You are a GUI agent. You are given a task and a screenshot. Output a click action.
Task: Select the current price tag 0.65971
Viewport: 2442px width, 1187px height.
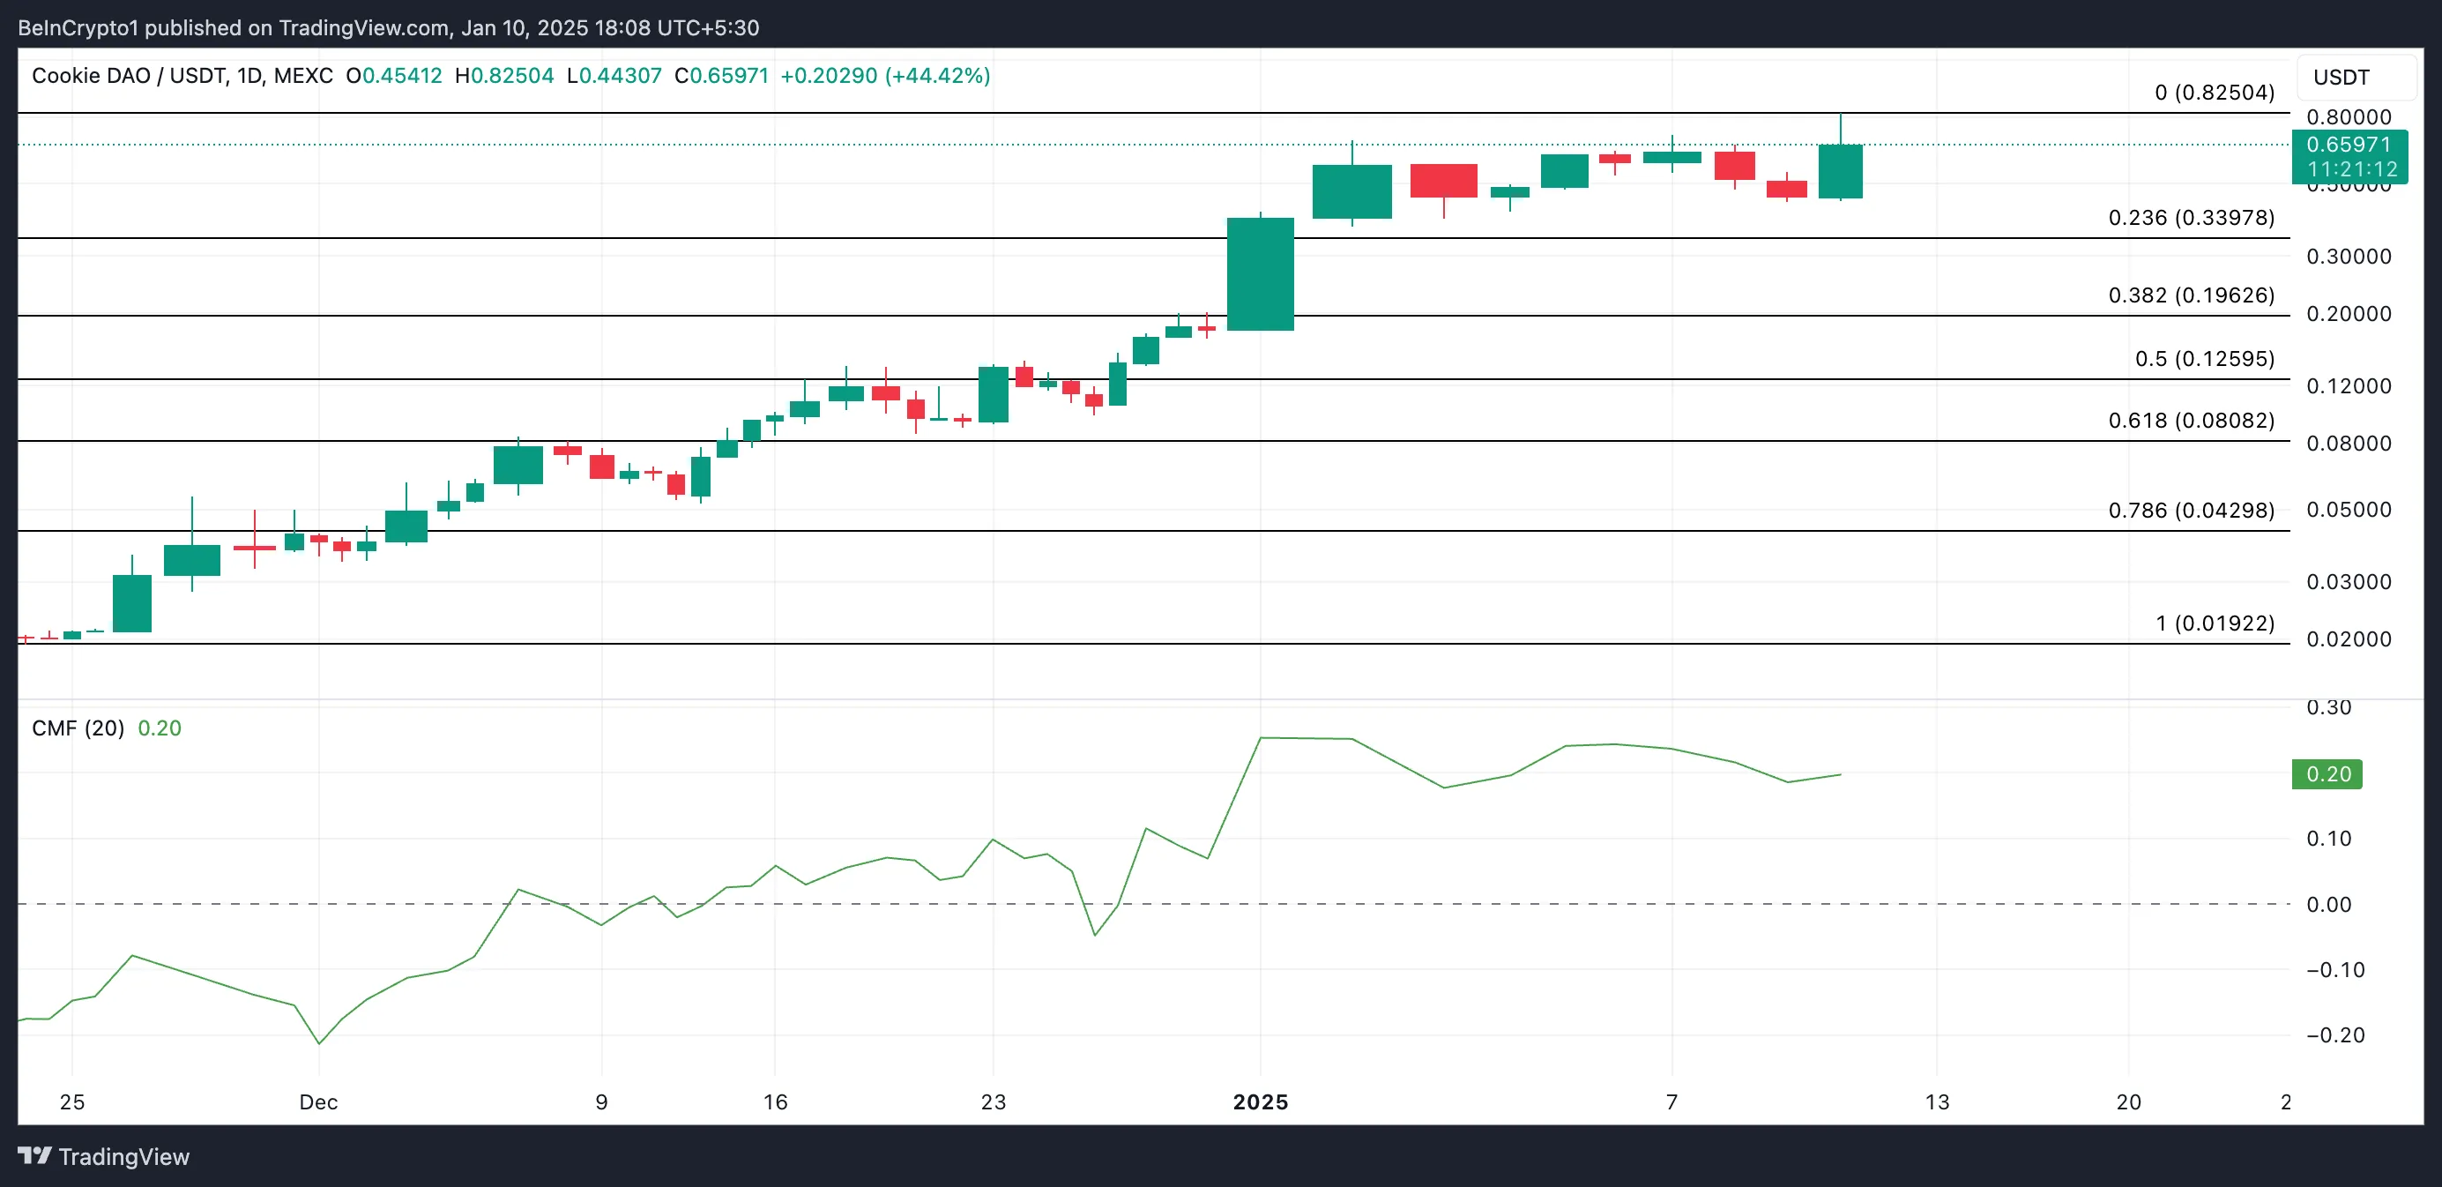click(2349, 144)
